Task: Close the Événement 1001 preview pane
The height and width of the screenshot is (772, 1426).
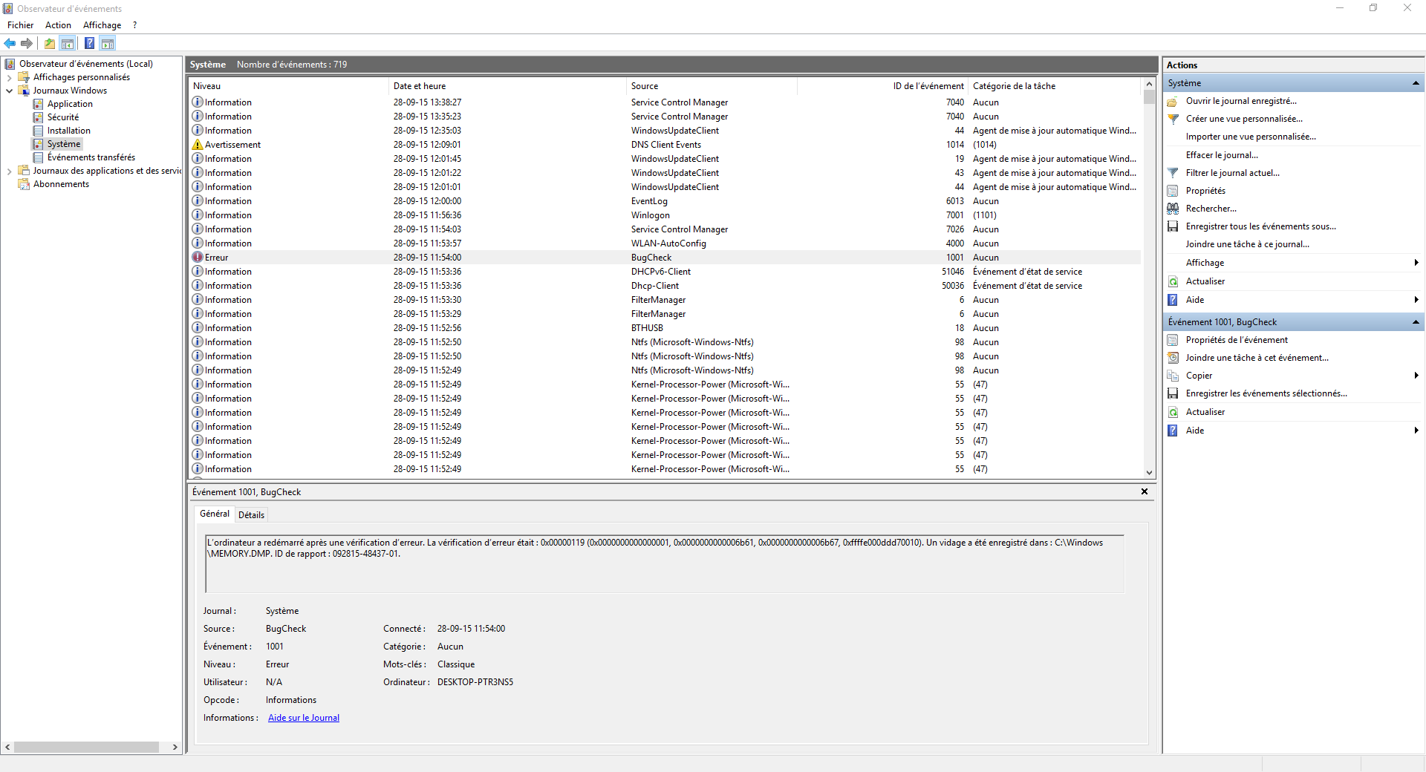Action: (x=1145, y=491)
